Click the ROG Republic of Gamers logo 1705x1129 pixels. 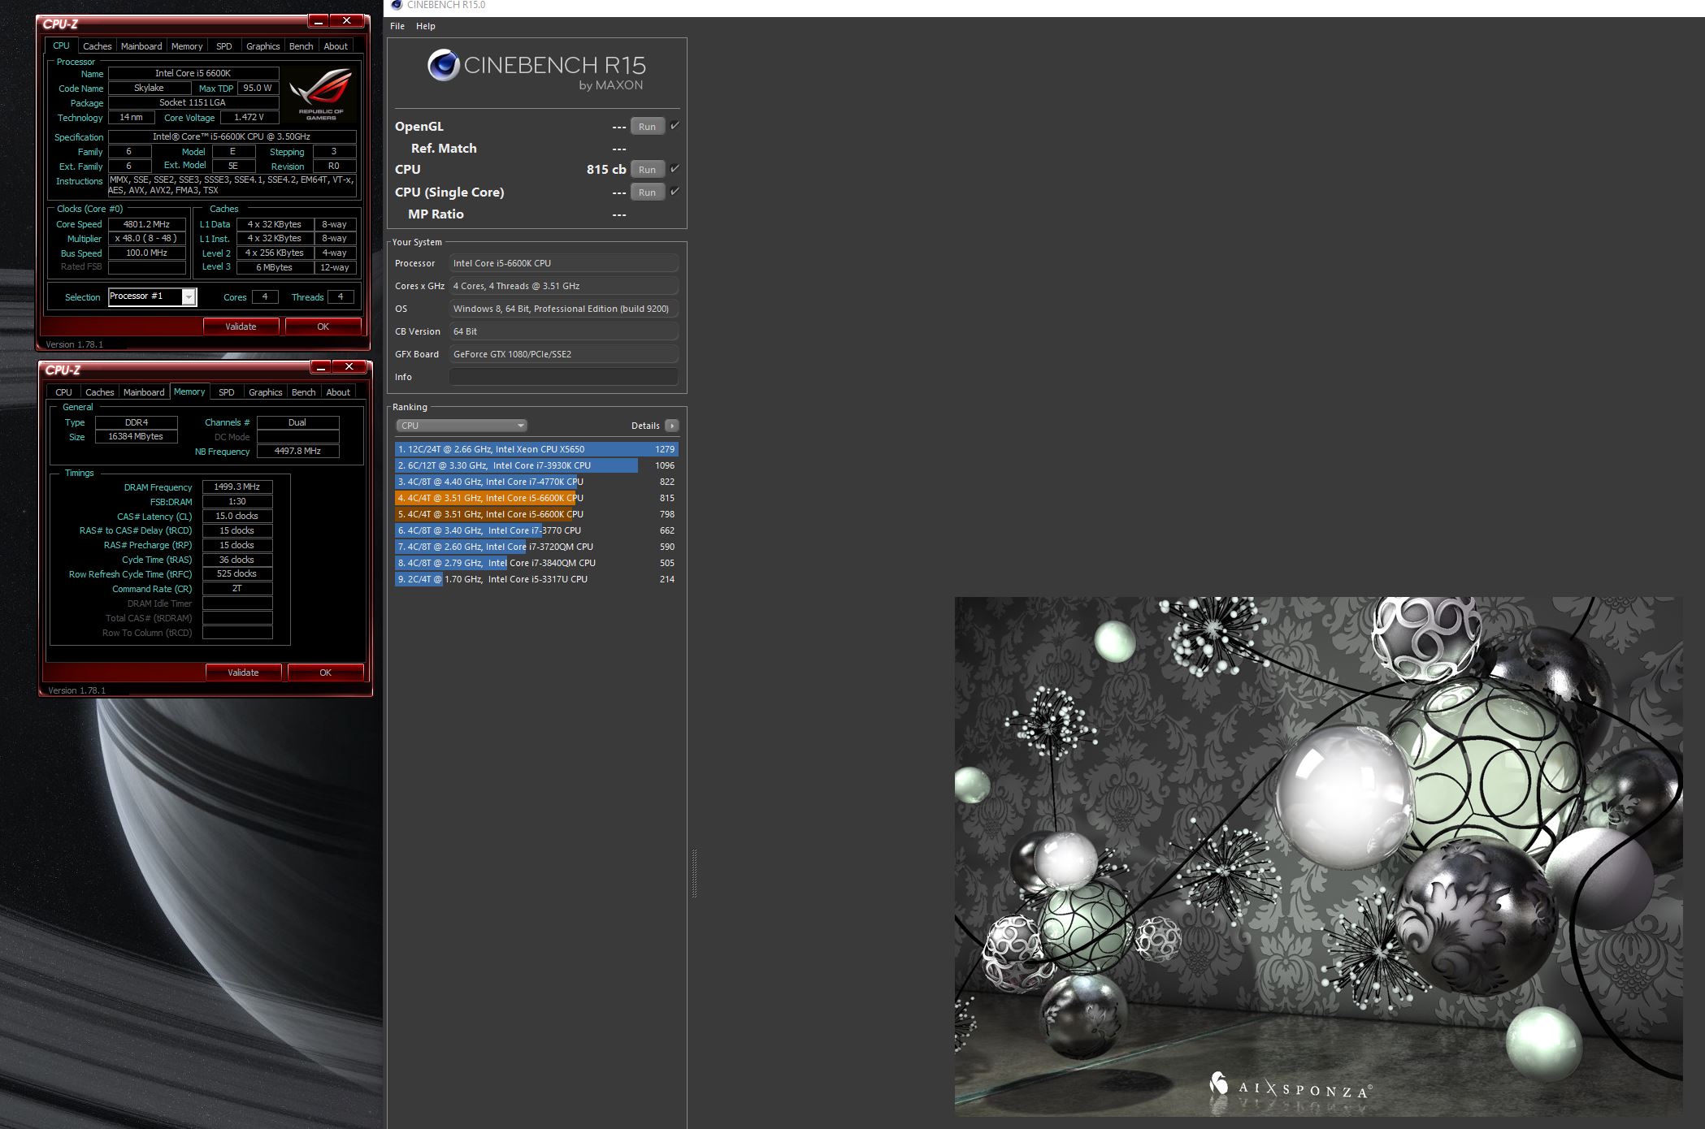coord(321,94)
